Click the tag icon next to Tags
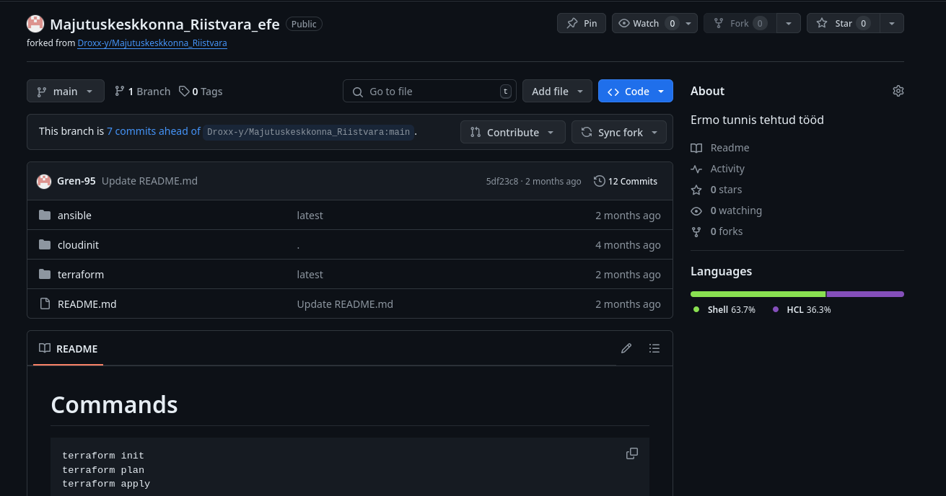 pyautogui.click(x=184, y=92)
